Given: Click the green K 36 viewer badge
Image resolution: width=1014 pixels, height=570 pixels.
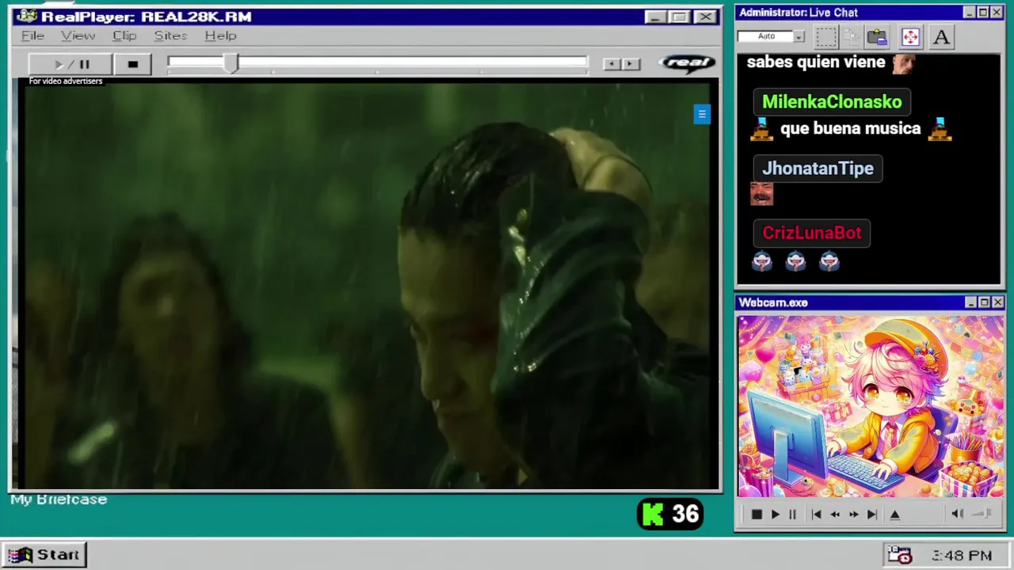Looking at the screenshot, I should pyautogui.click(x=670, y=515).
